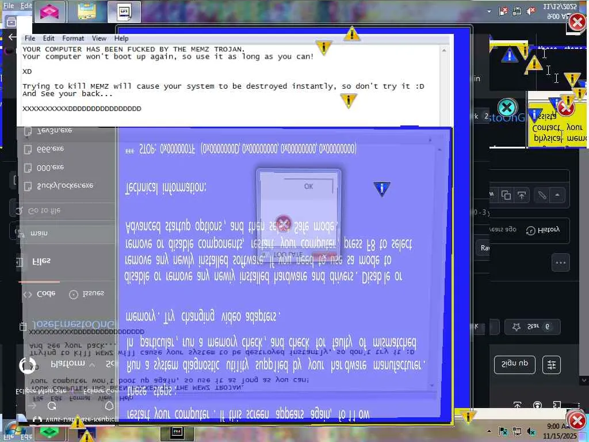
Task: Click the Star 6 button
Action: pos(532,327)
